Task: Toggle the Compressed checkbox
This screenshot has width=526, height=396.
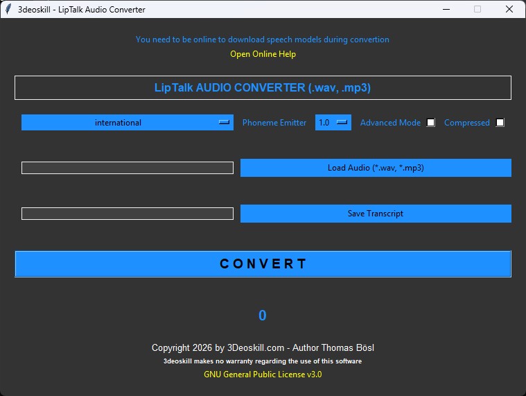Action: tap(500, 123)
